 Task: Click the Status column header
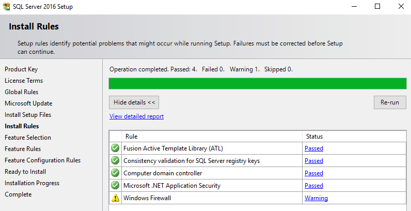pyautogui.click(x=314, y=137)
